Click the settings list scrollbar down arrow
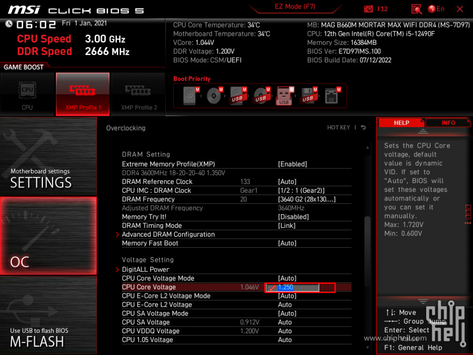This screenshot has height=355, width=473. (x=367, y=348)
